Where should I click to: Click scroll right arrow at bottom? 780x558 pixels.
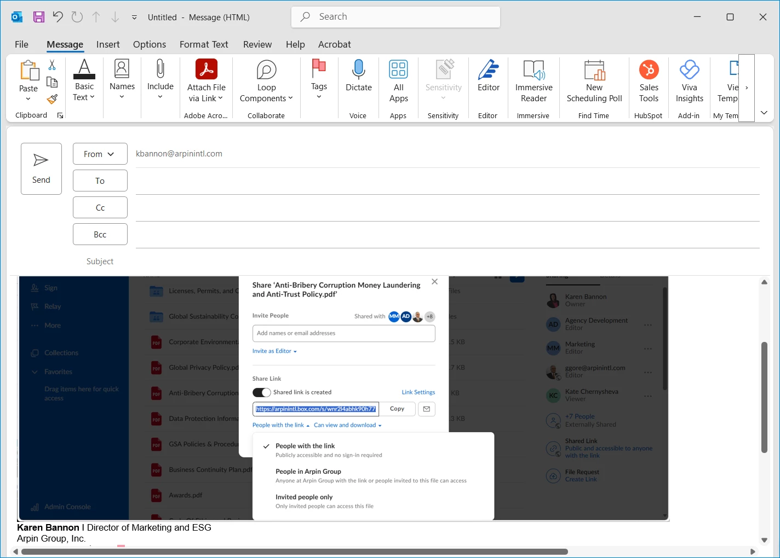[753, 551]
